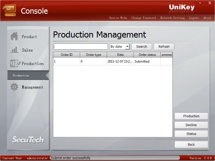The image size is (215, 161).
Task: Click Current User administrator label
Action: coord(25,158)
